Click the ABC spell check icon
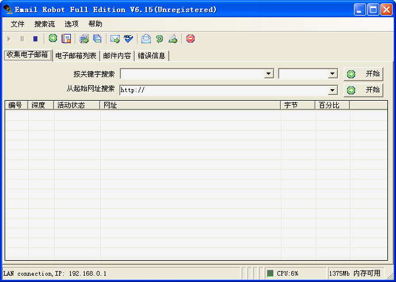Screen dimensions: 396x282 (128, 39)
